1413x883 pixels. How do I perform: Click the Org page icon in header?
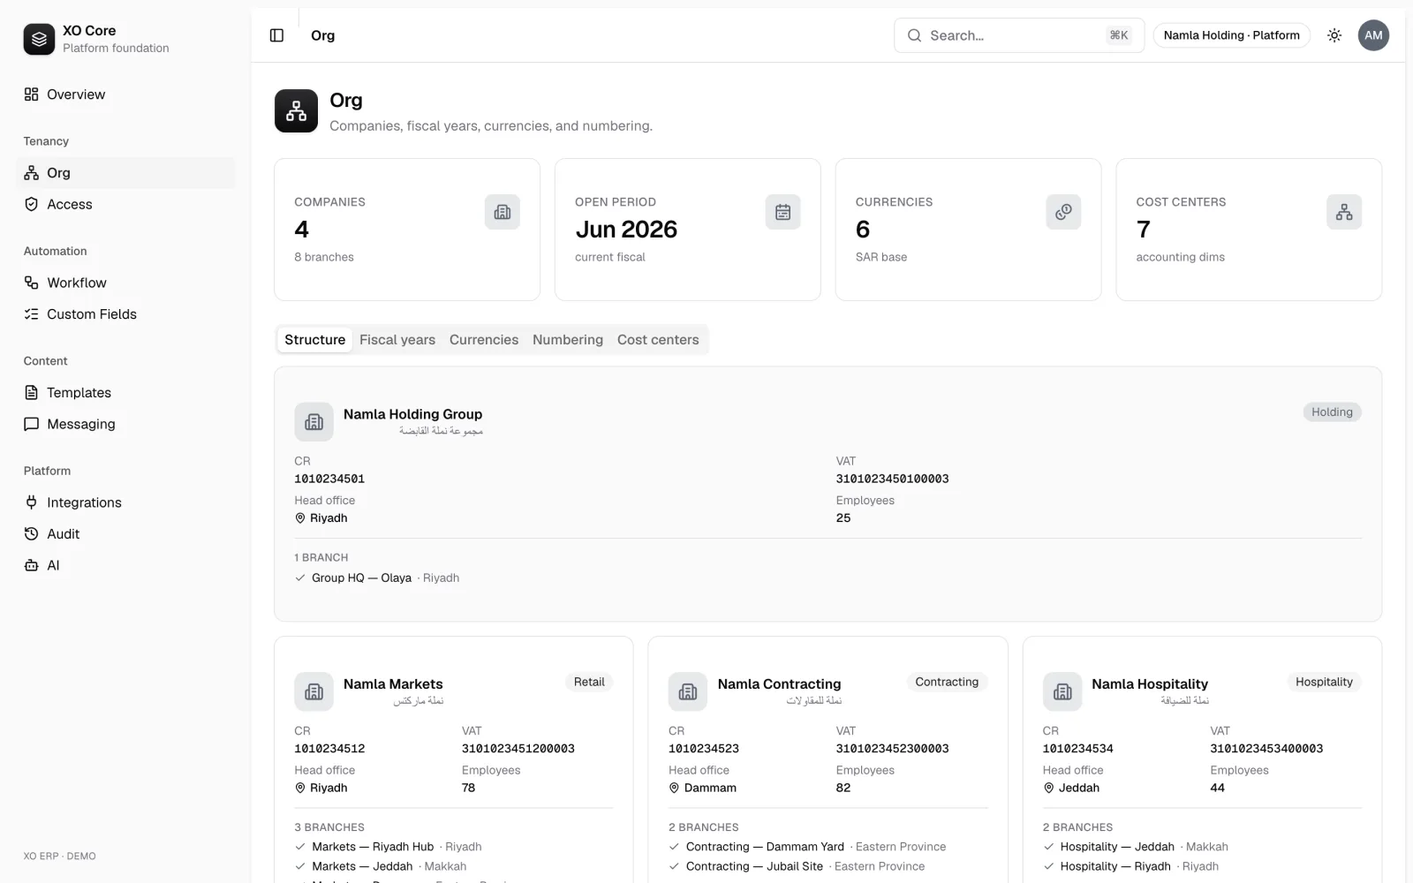coord(296,110)
